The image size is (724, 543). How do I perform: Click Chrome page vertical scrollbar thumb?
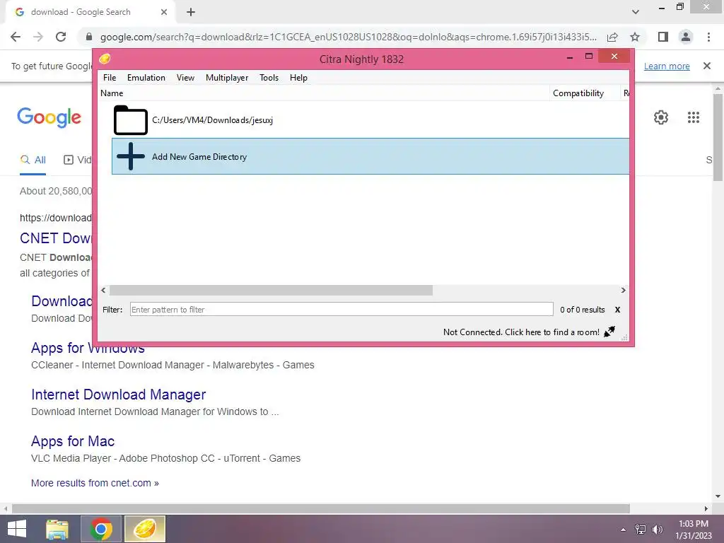point(718,138)
